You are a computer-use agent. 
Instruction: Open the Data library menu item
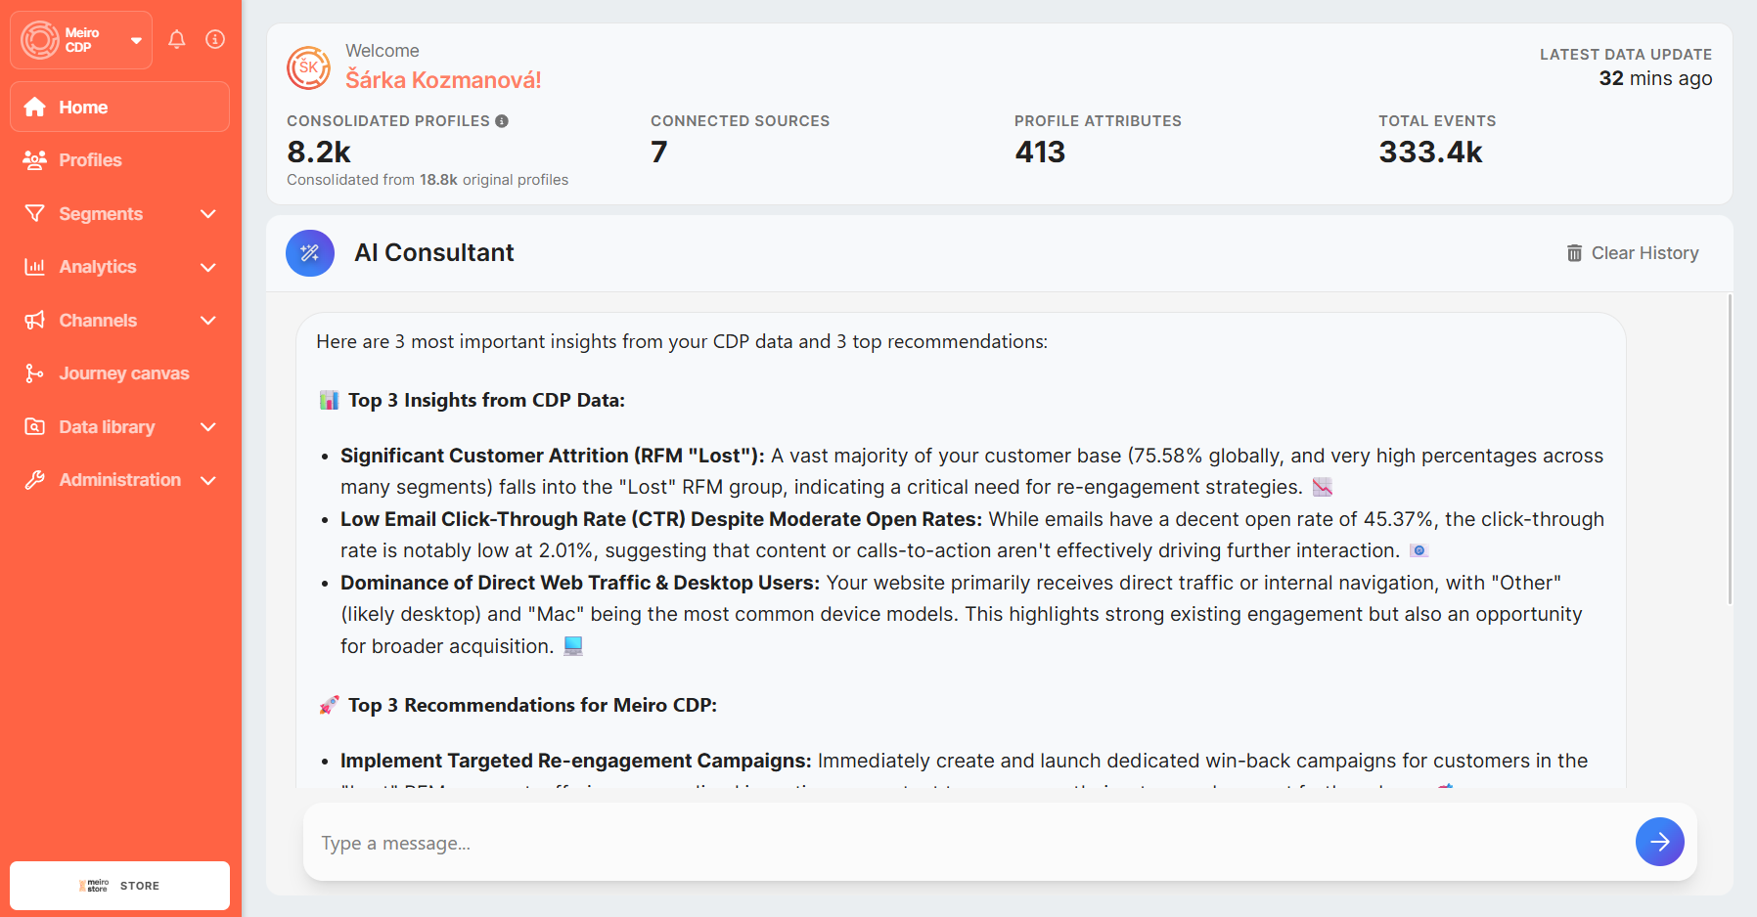(107, 427)
